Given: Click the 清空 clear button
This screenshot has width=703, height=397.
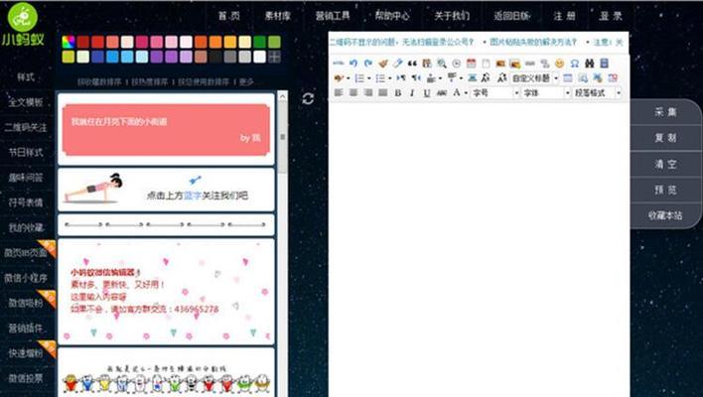Looking at the screenshot, I should (666, 164).
